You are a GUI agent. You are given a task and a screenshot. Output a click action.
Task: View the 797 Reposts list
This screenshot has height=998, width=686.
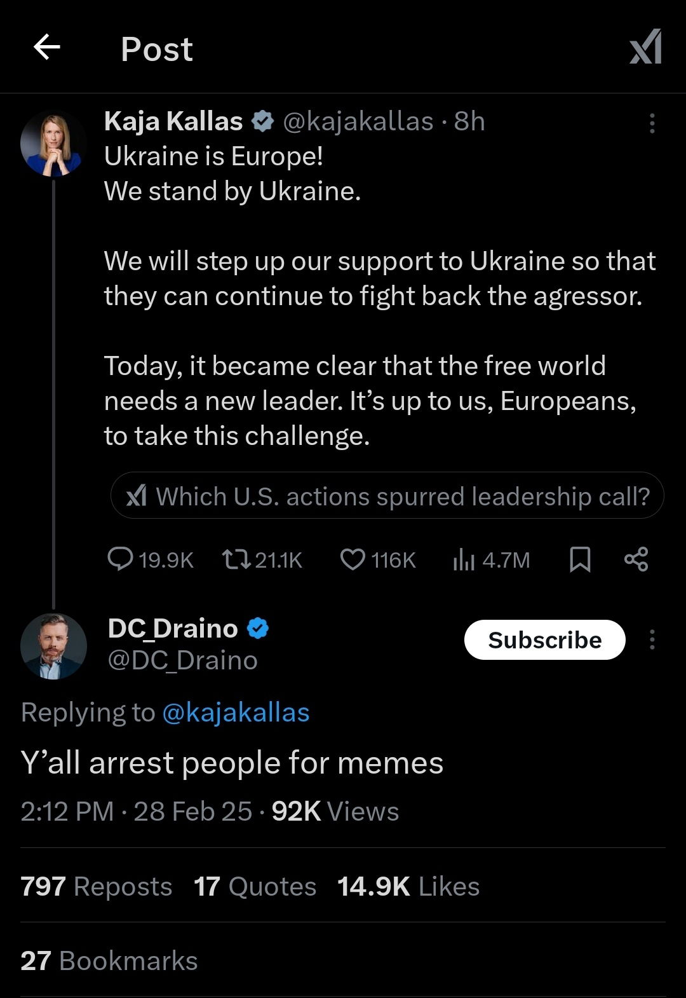pyautogui.click(x=96, y=886)
